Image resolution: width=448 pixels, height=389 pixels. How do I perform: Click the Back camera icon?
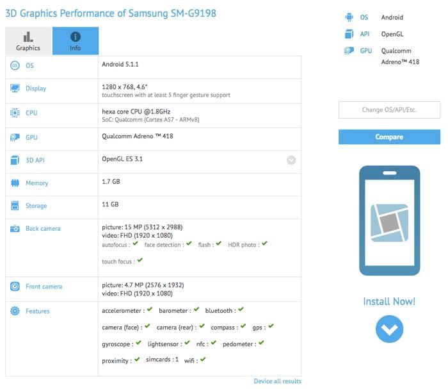coord(15,229)
